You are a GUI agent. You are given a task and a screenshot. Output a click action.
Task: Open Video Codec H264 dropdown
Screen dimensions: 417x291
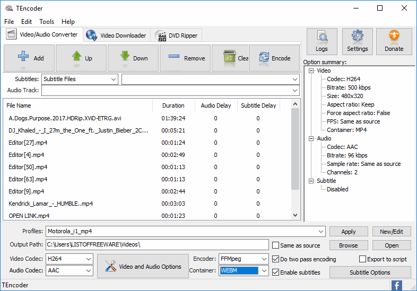(69, 259)
